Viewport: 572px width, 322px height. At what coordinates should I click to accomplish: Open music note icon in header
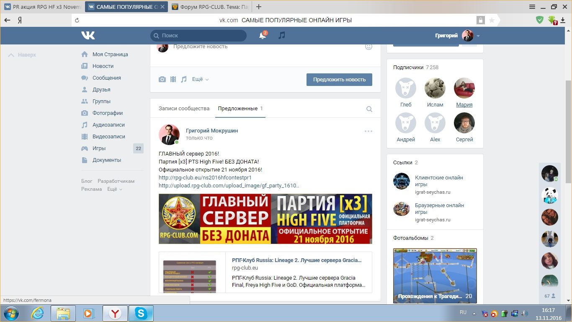[x=282, y=35]
